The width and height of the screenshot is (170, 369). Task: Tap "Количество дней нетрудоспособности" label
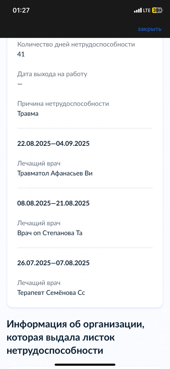[x=76, y=44]
